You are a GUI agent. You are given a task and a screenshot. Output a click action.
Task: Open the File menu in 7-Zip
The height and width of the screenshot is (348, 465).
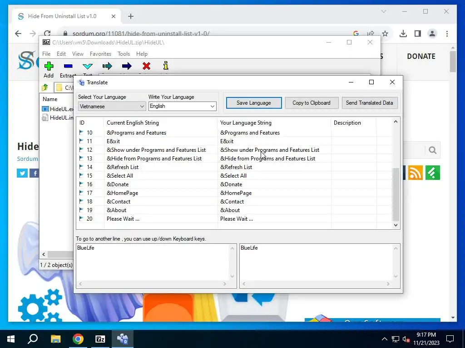(x=46, y=54)
